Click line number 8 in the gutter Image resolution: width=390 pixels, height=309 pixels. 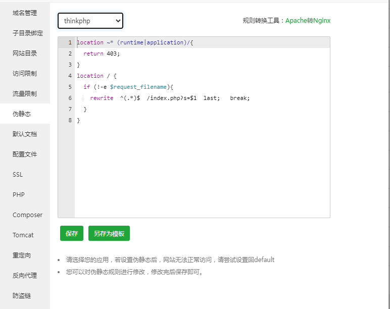pyautogui.click(x=70, y=120)
